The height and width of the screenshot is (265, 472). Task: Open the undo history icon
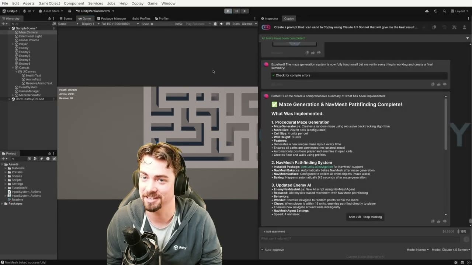pyautogui.click(x=435, y=11)
